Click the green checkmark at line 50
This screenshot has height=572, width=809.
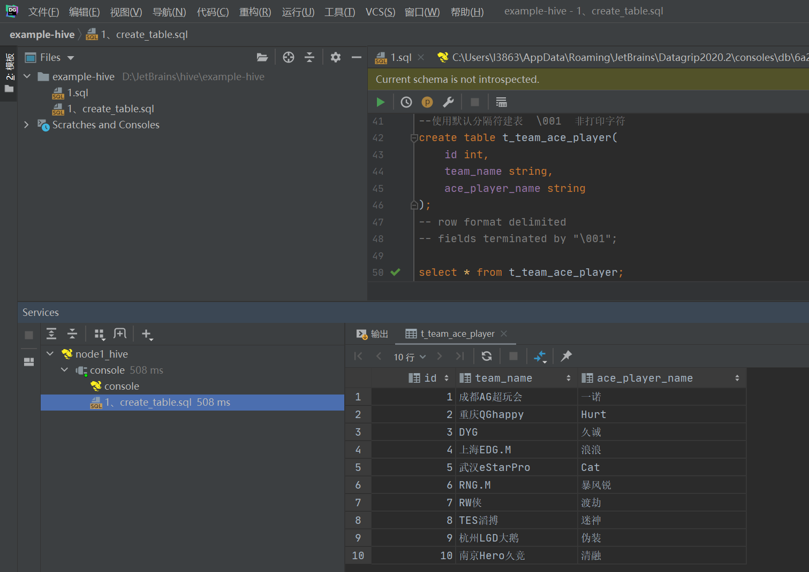pyautogui.click(x=395, y=272)
